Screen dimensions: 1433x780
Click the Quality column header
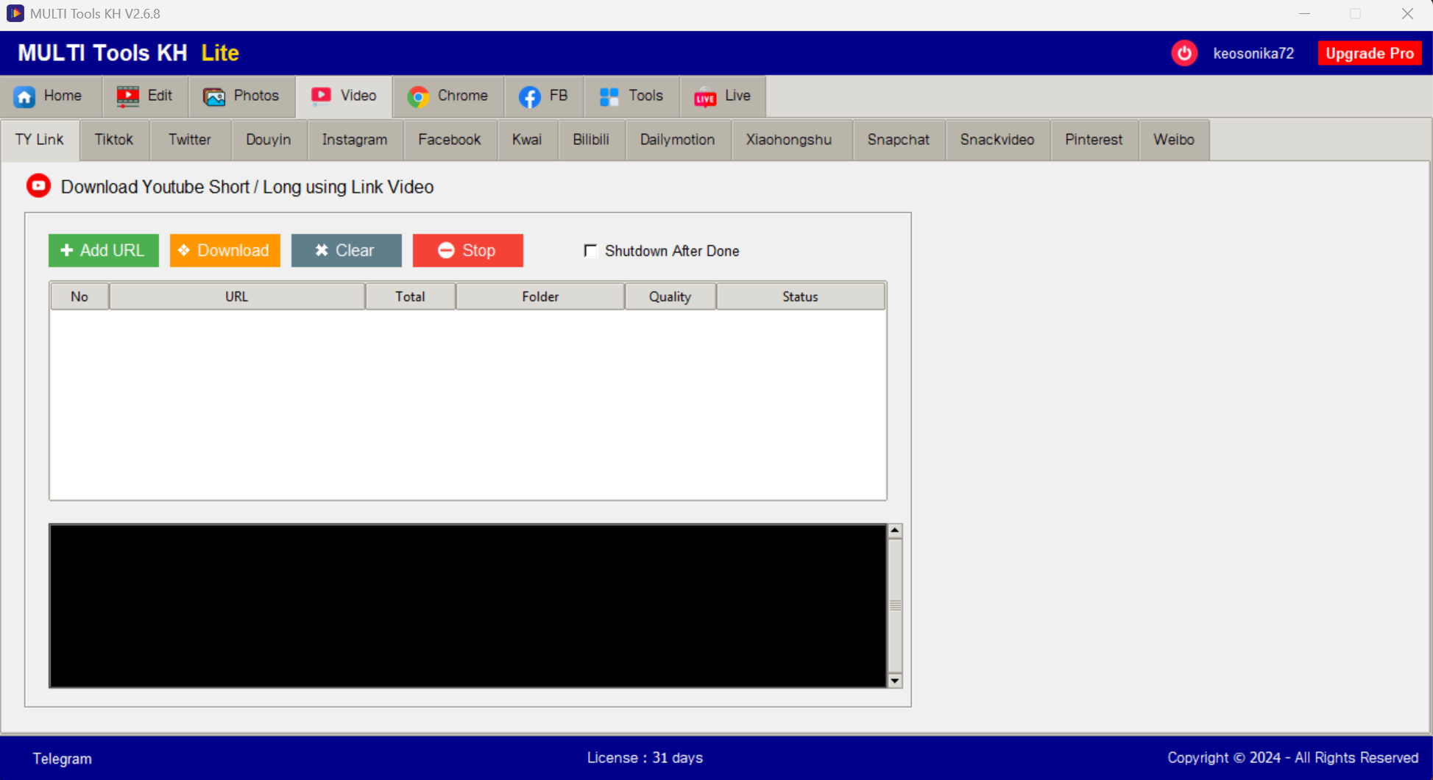(670, 296)
